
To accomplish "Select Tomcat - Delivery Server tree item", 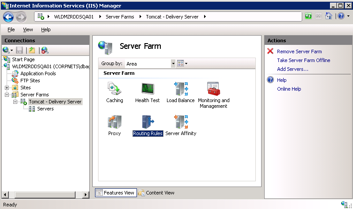I will tap(55, 102).
